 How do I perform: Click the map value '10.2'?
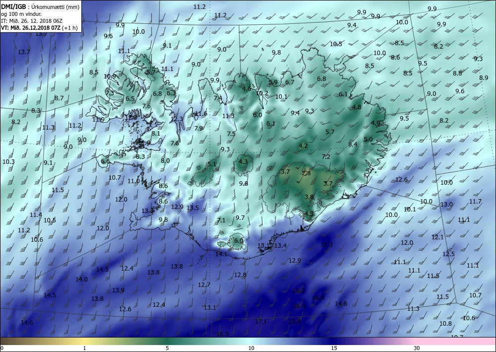point(262,93)
